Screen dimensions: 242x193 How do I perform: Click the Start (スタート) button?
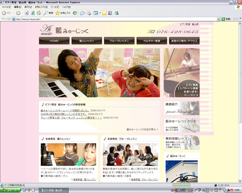click(10, 190)
